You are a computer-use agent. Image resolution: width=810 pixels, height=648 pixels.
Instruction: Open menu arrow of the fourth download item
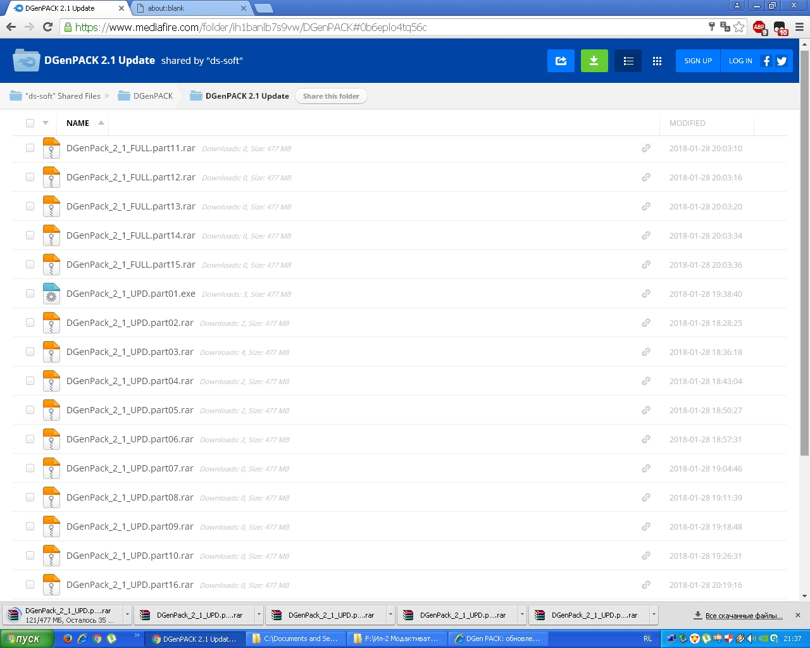pos(522,614)
